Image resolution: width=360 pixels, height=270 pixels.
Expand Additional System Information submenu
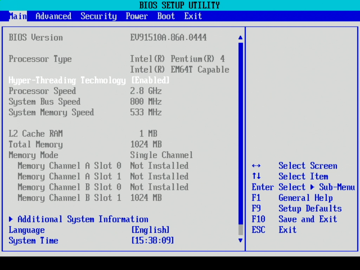click(x=83, y=219)
